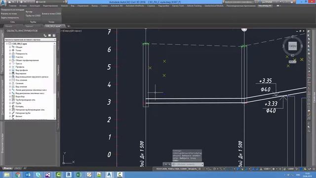Viewport: 316px width, 178px height.
Task: Expand the Профили tree node
Action: tap(10, 67)
